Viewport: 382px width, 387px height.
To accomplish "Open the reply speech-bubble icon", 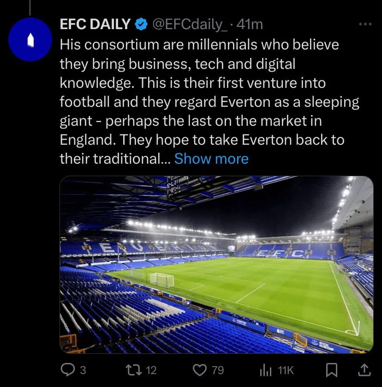I will pos(67,369).
